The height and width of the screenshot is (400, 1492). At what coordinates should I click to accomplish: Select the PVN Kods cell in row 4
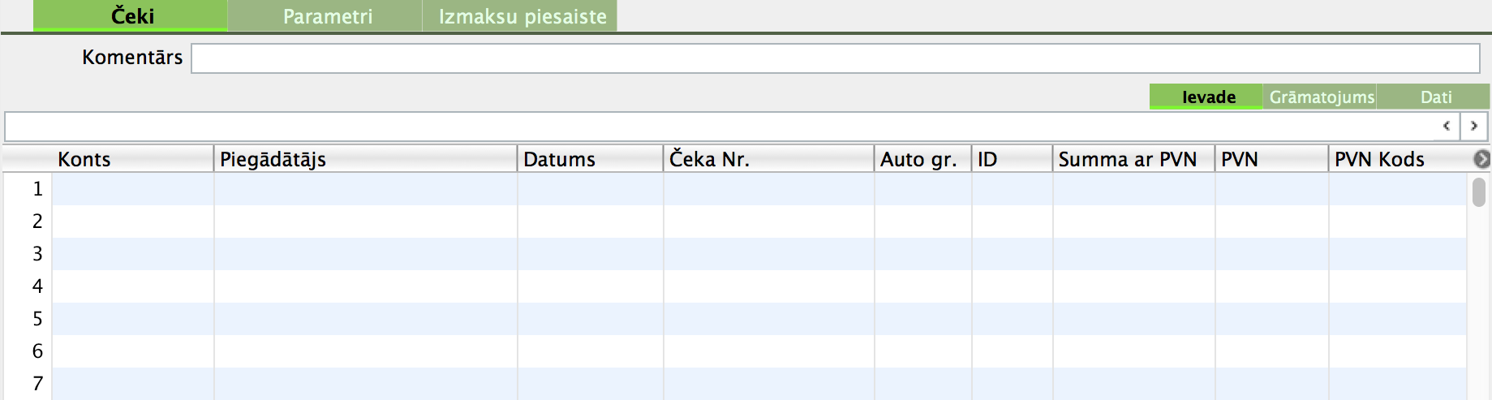[1396, 286]
